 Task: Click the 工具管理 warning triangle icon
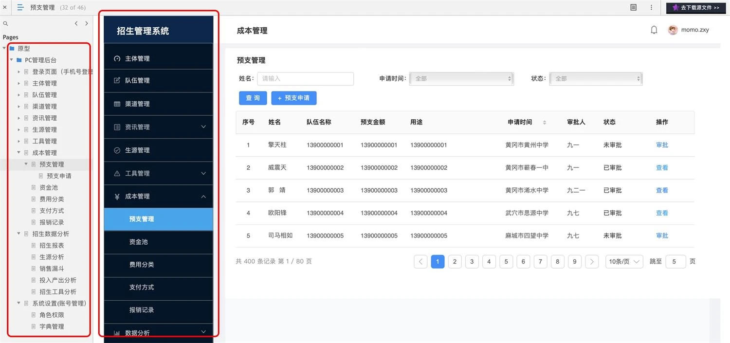coord(117,173)
